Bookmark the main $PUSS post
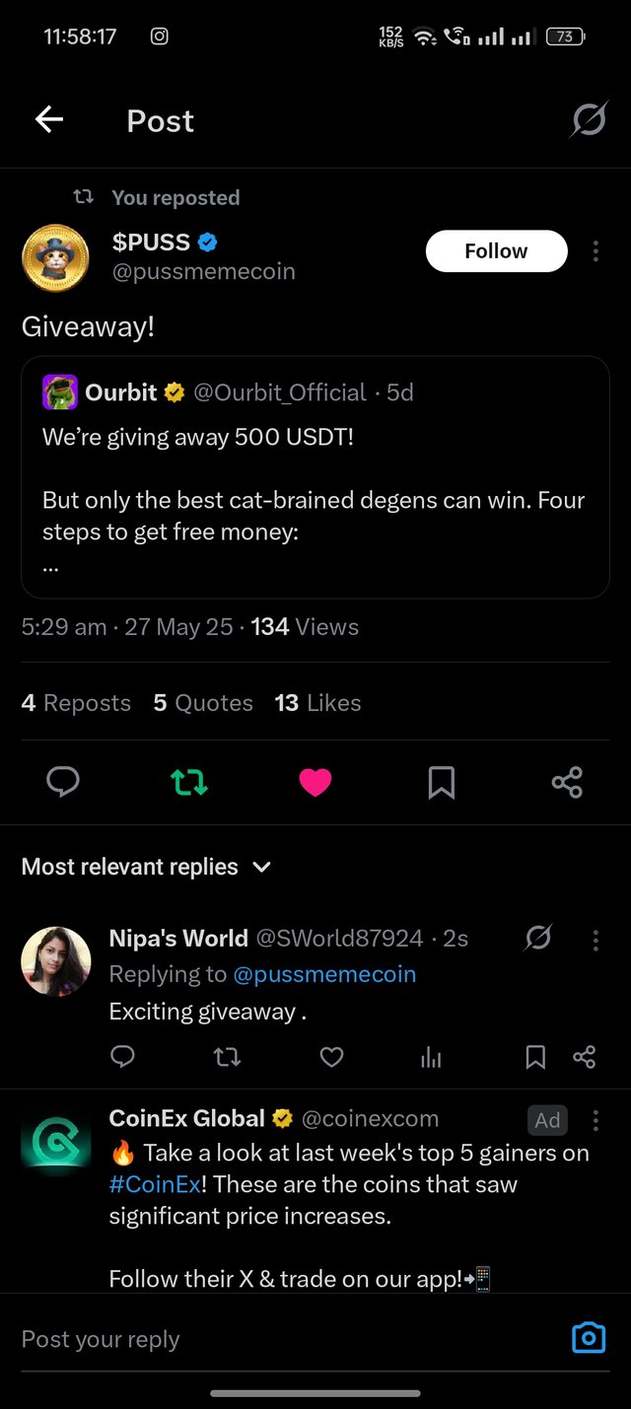This screenshot has height=1409, width=631. [x=441, y=783]
